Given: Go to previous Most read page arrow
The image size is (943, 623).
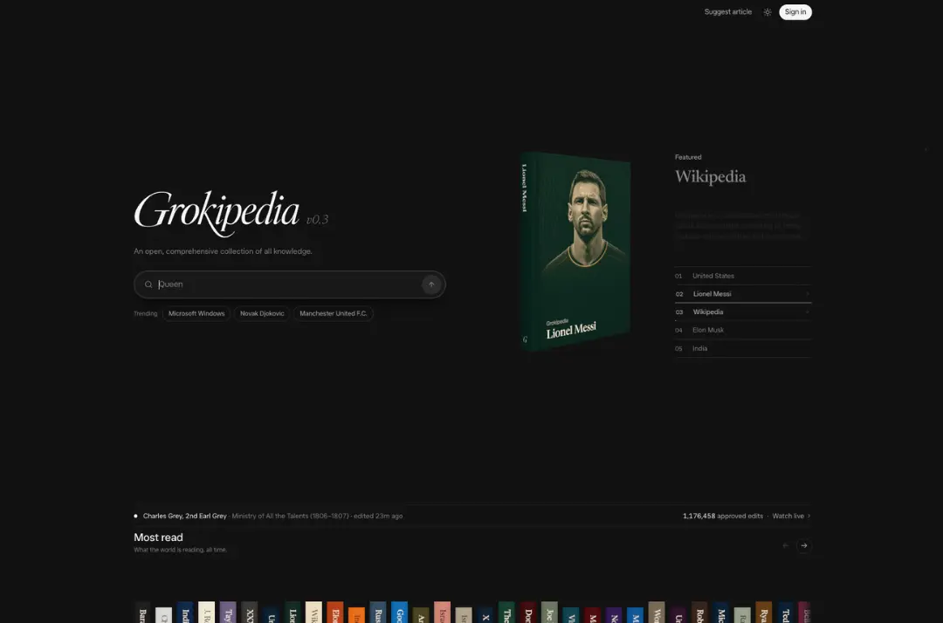Looking at the screenshot, I should pyautogui.click(x=786, y=545).
